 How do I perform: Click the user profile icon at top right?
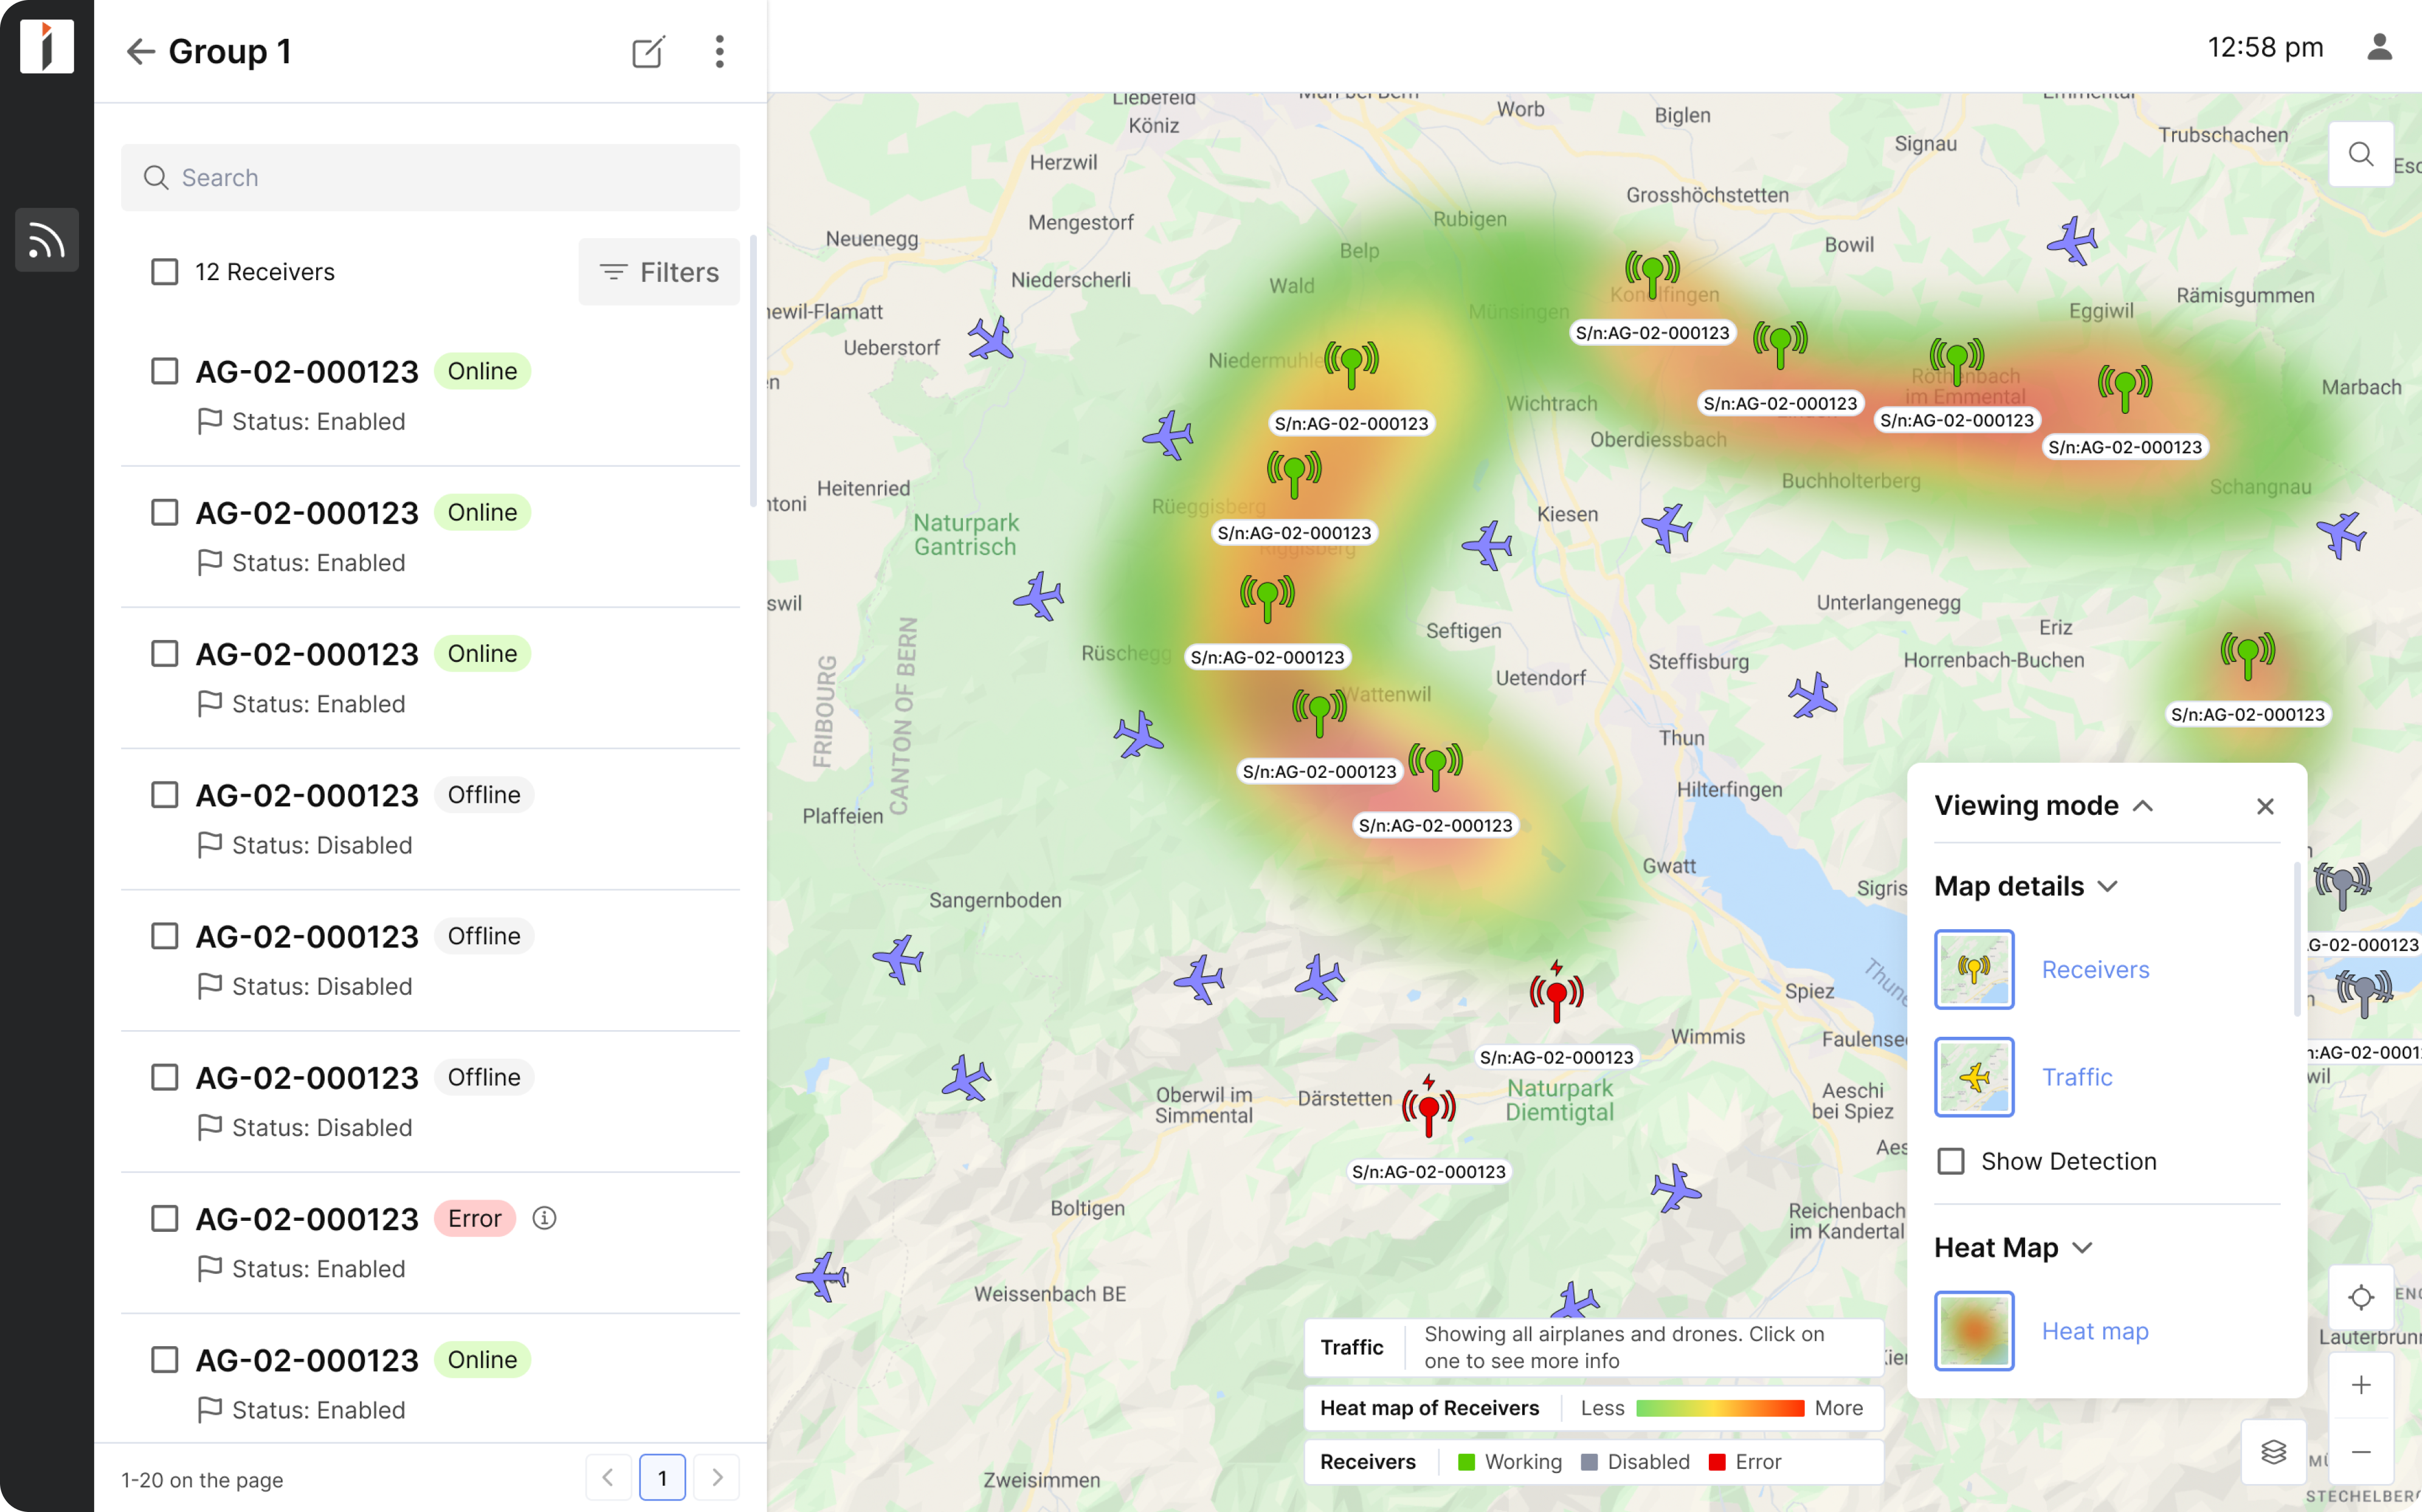point(2381,46)
